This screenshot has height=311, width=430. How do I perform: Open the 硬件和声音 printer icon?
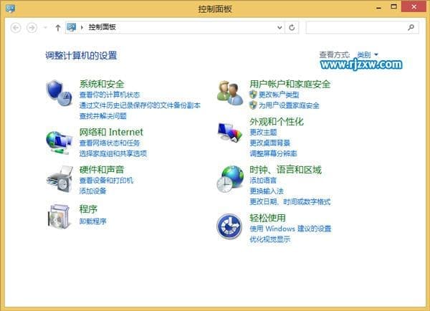(59, 179)
